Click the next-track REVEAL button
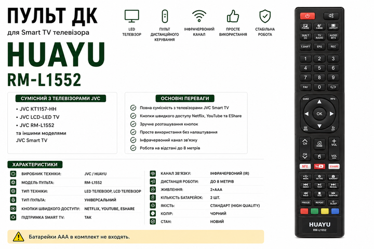 [333, 185]
